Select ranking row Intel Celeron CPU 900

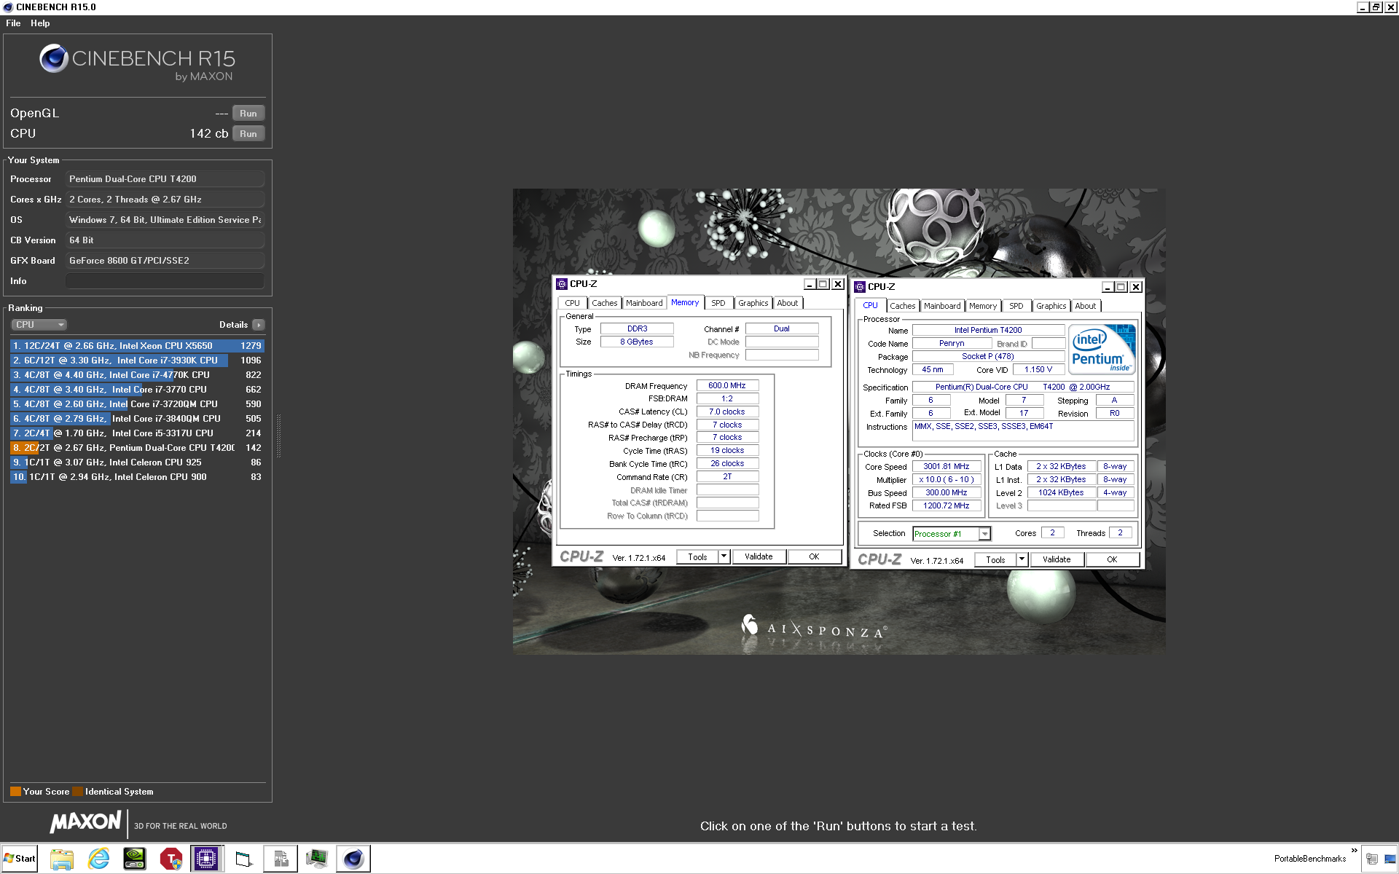pos(137,477)
